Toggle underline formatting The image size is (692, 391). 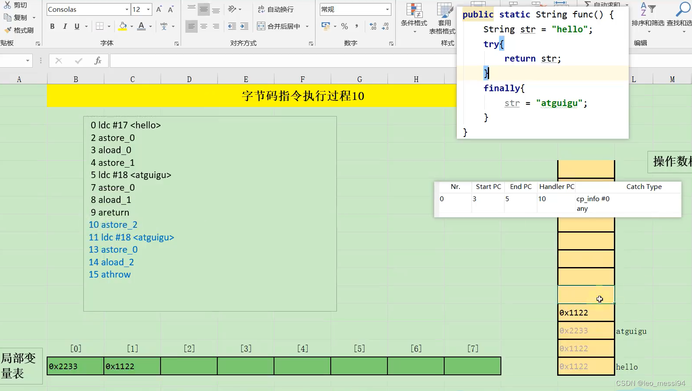77,26
